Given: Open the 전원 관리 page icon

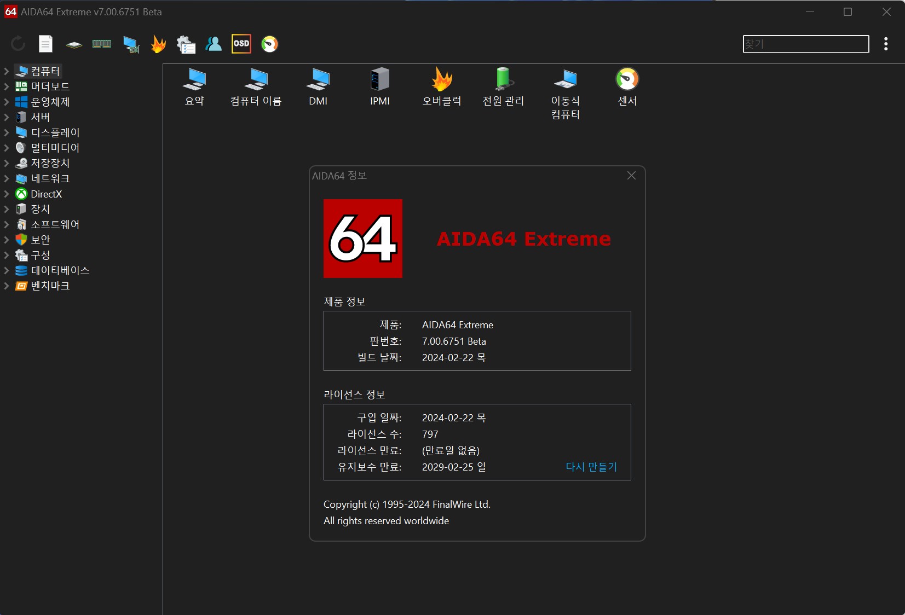Looking at the screenshot, I should click(503, 88).
